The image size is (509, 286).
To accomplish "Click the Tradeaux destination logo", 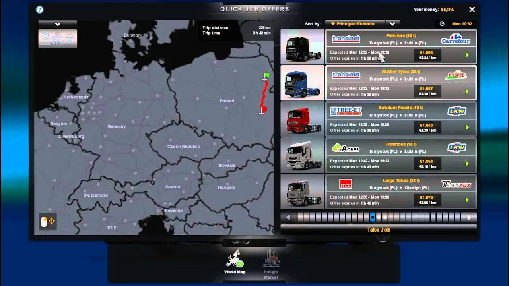I will [x=456, y=184].
